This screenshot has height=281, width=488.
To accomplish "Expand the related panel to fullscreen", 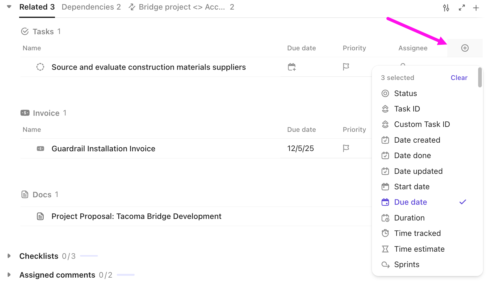I will [462, 8].
